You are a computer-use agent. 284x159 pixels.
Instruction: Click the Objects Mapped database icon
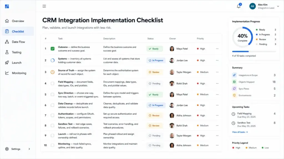click(x=234, y=82)
